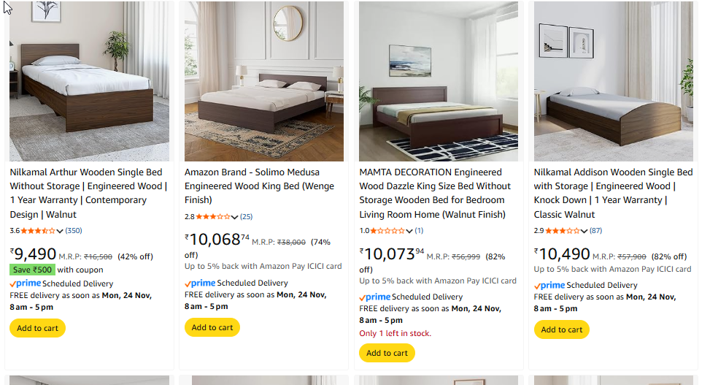Click the Prime logo under the ₹10,073 bed

[375, 297]
